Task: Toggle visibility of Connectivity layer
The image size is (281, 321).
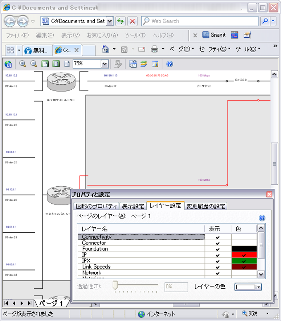Action: click(x=218, y=237)
